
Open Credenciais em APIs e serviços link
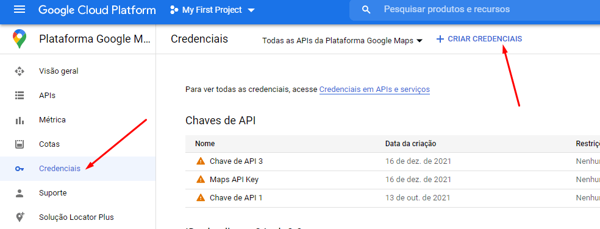click(x=374, y=90)
